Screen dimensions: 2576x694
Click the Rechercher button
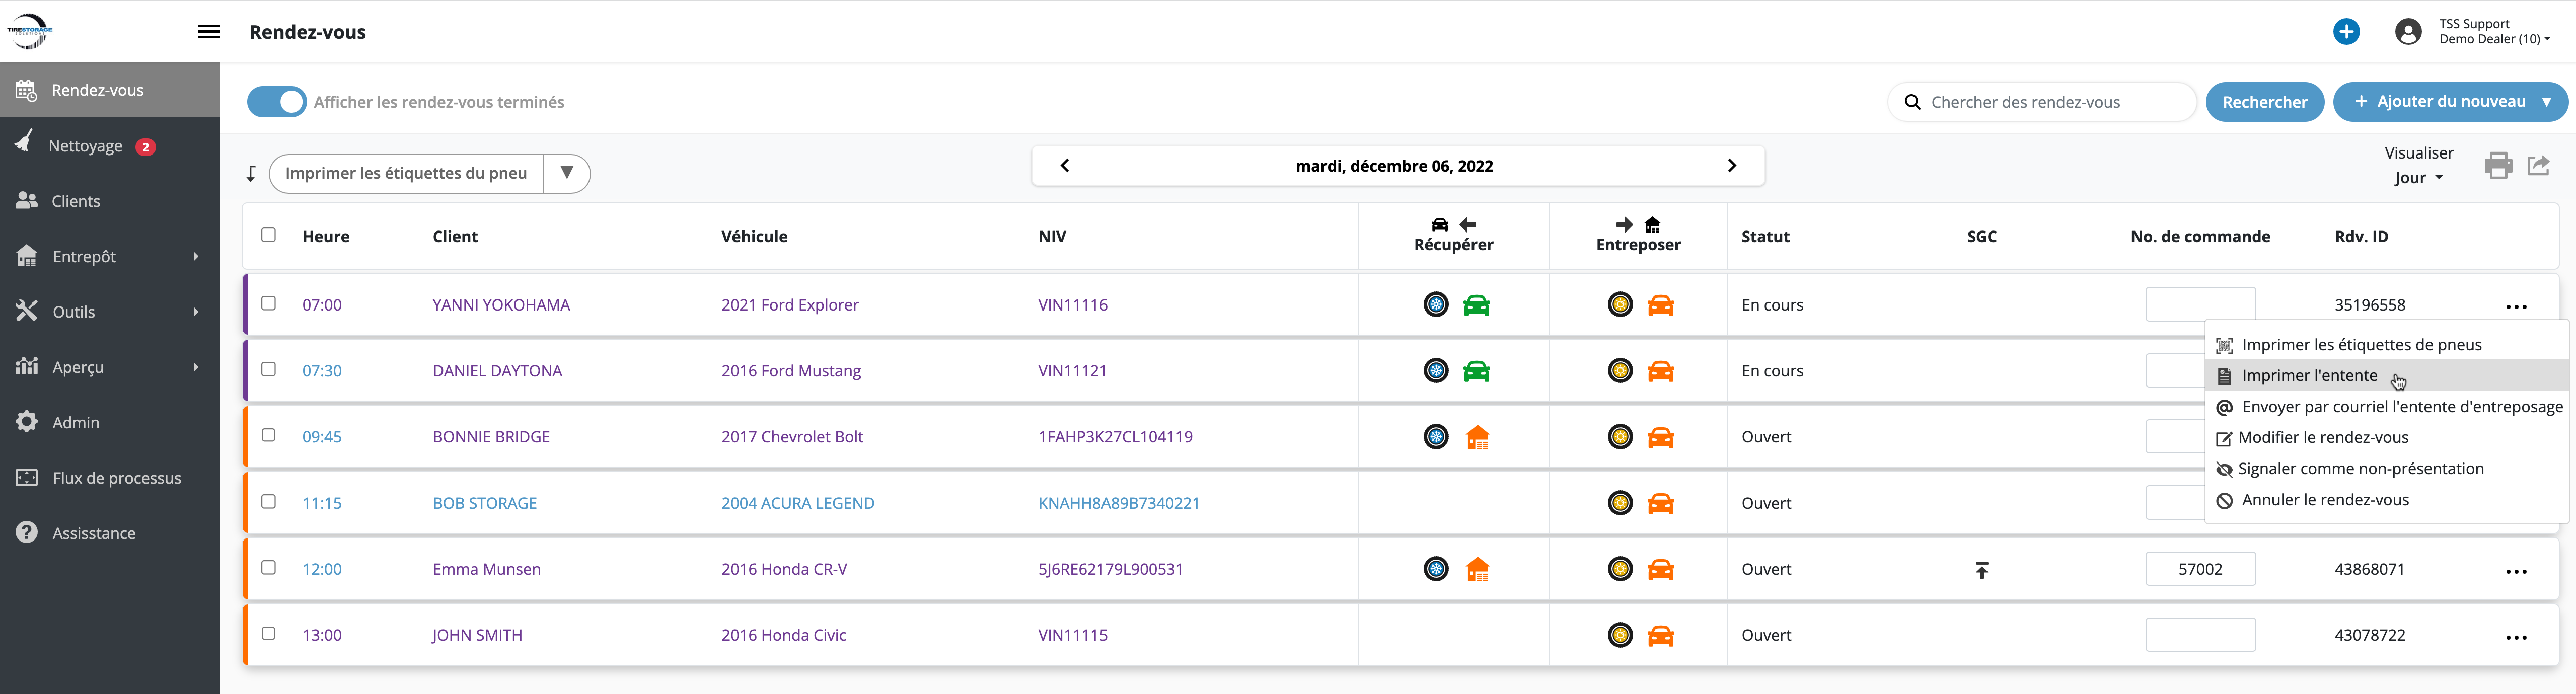pos(2264,102)
